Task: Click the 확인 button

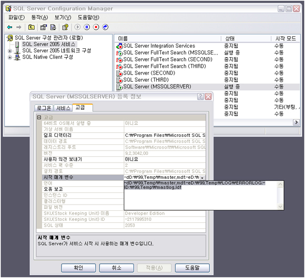Action: pos(78,268)
